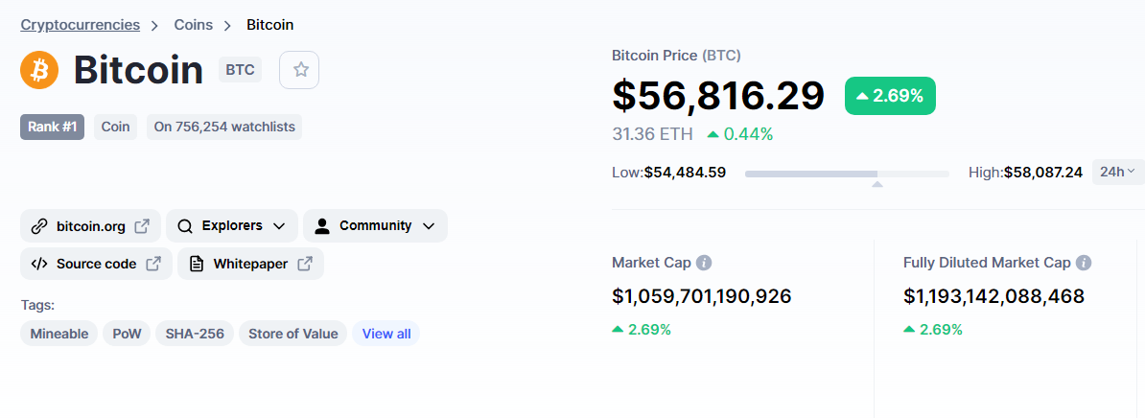This screenshot has width=1145, height=418.
Task: Select the Mineable tag
Action: 58,334
